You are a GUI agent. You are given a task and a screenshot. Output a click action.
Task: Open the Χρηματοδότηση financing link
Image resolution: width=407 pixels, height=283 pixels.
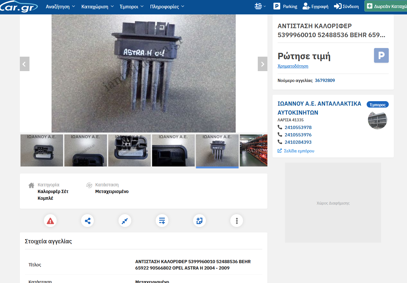(293, 66)
